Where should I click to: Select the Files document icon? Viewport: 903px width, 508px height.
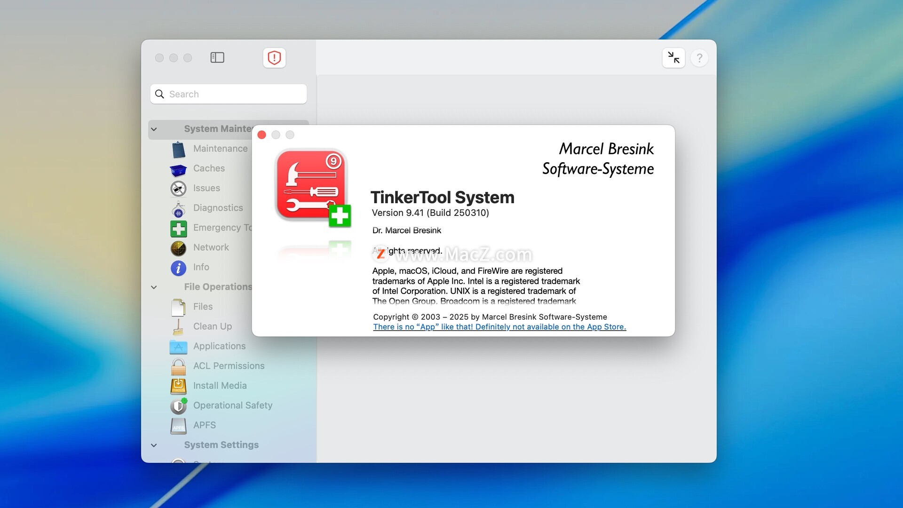[x=178, y=307]
